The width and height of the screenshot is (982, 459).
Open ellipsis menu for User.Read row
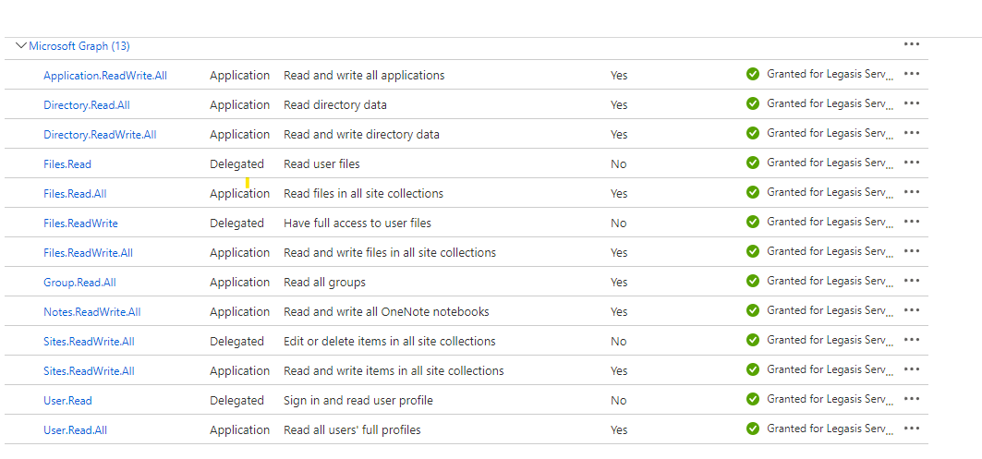coord(912,399)
